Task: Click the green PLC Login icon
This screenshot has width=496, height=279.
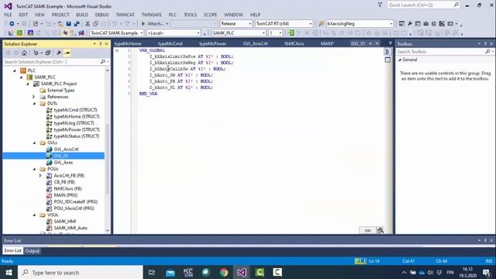Action: pyautogui.click(x=291, y=33)
